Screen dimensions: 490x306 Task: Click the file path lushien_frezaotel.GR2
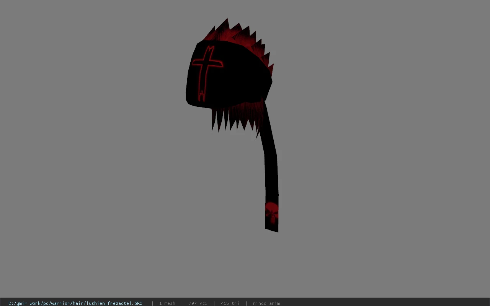75,303
